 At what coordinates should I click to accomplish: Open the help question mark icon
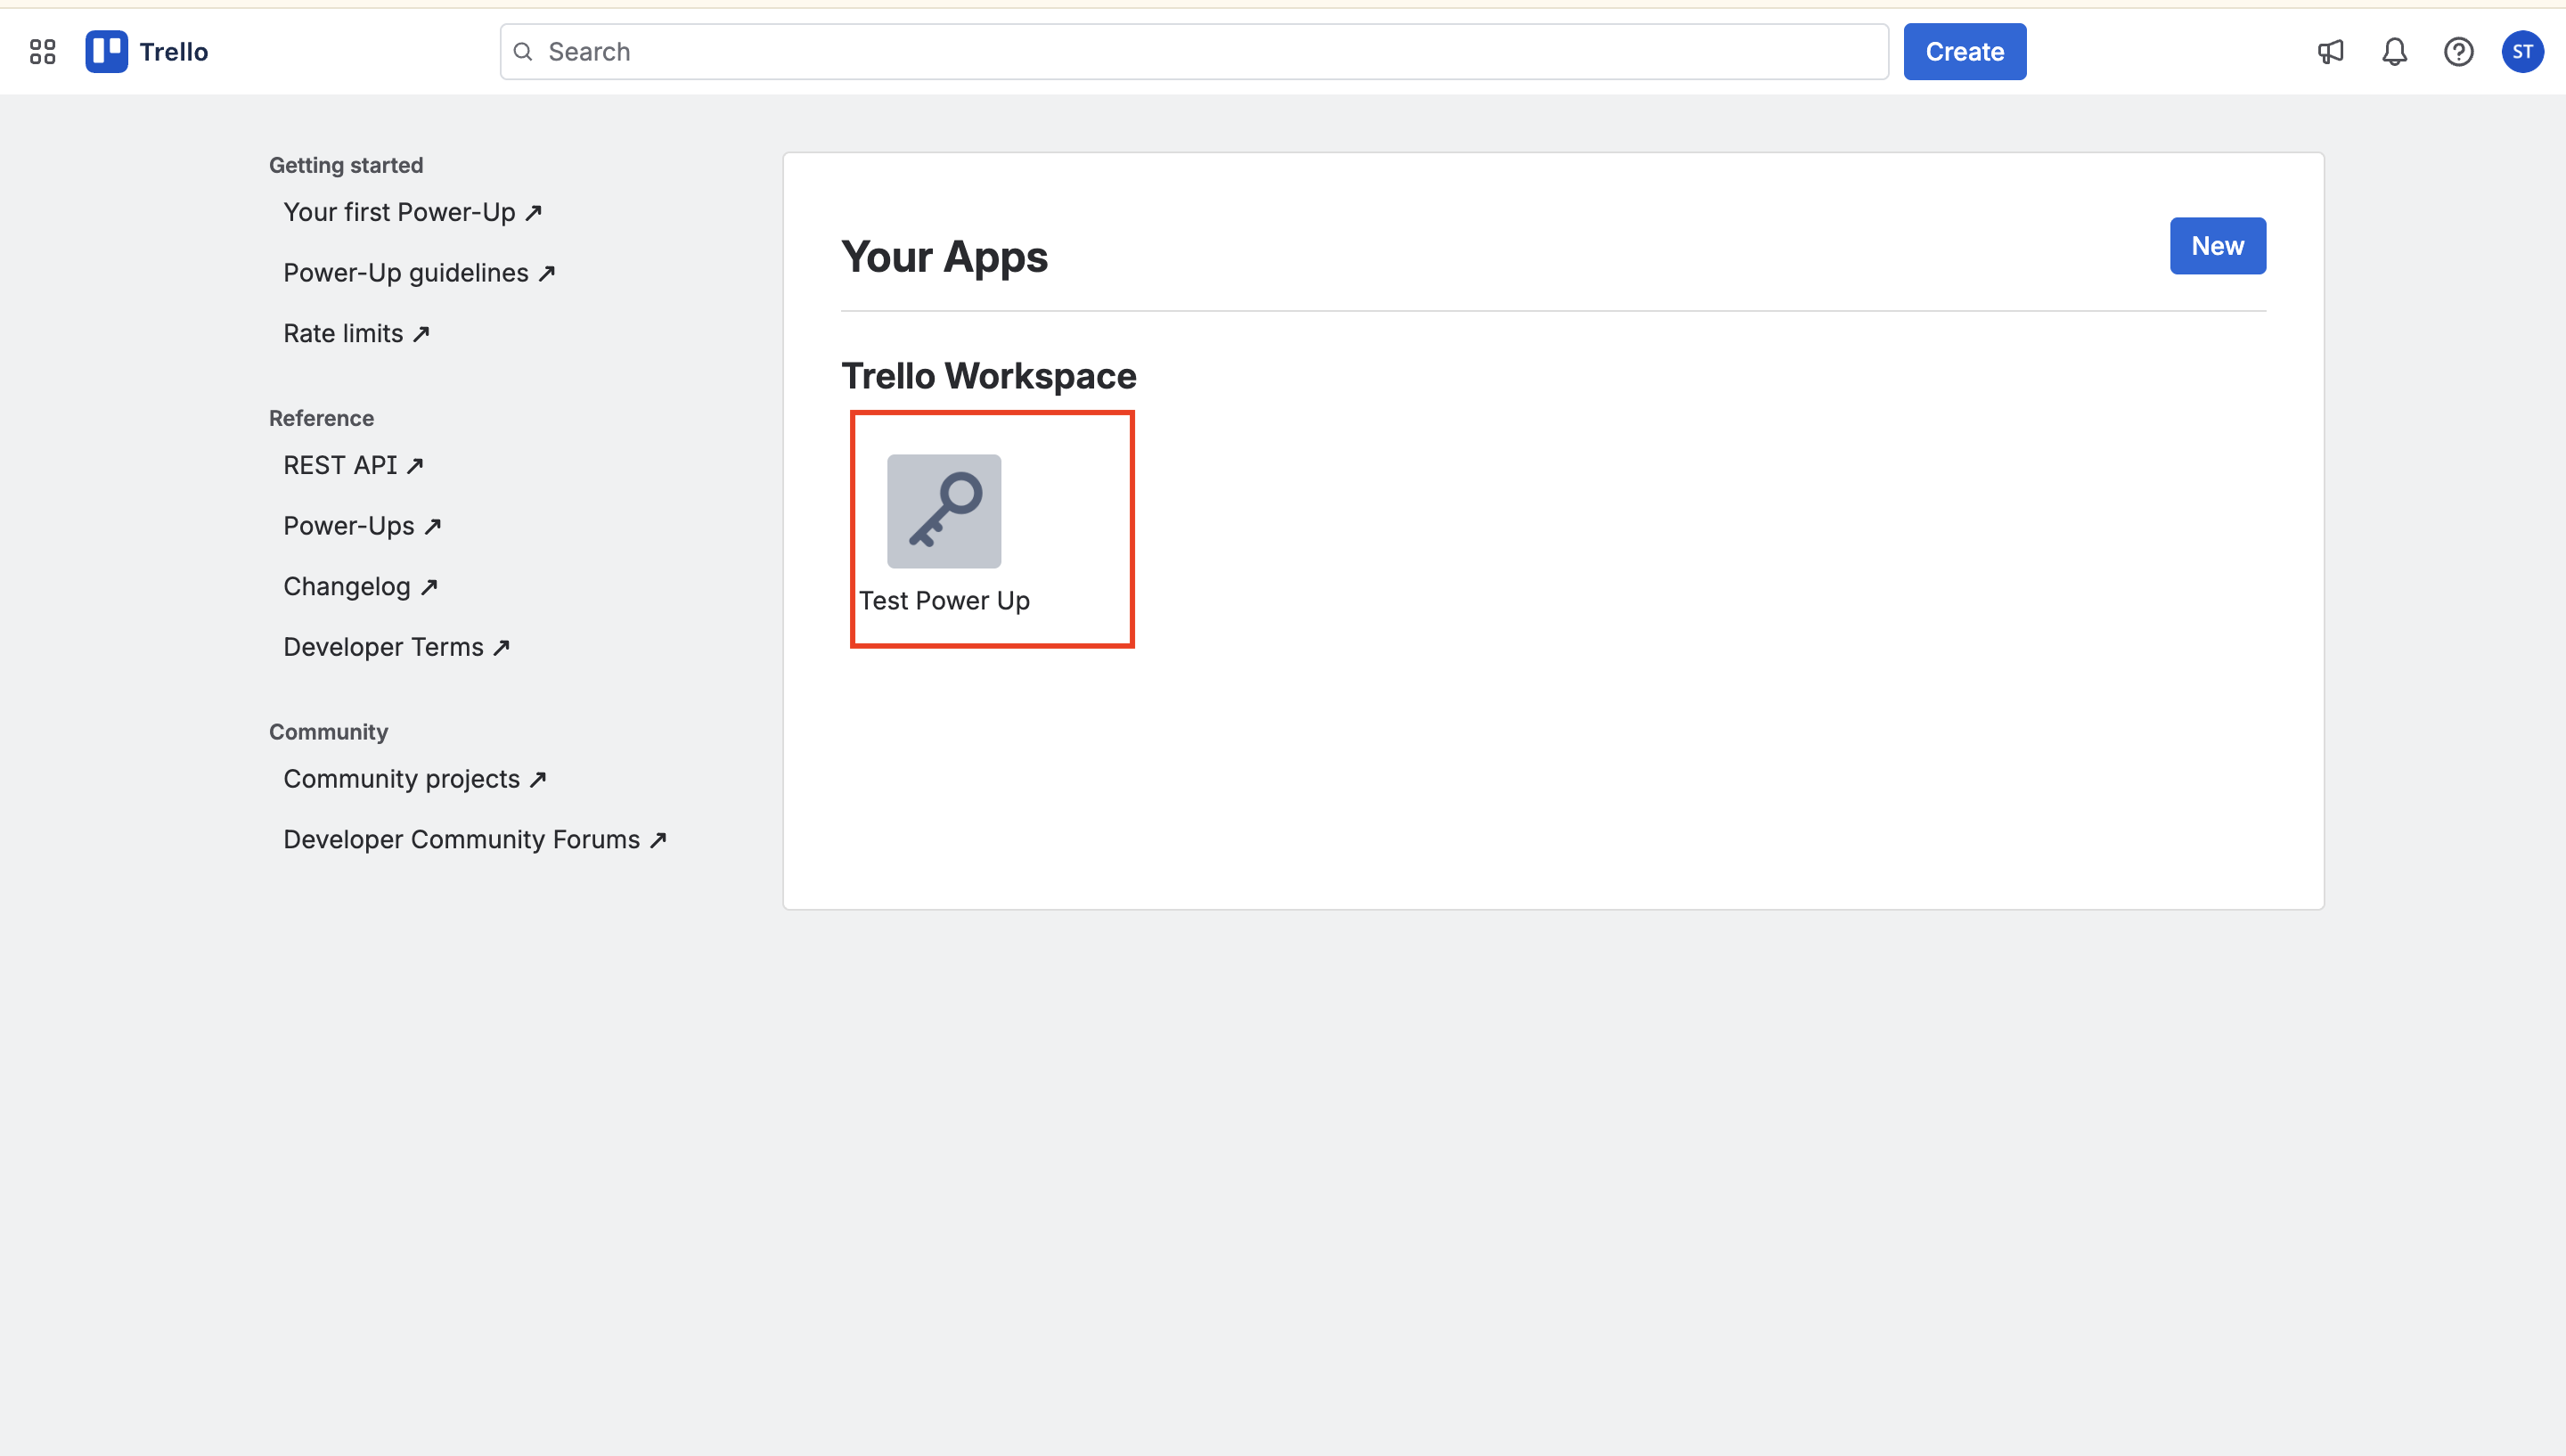[2458, 52]
